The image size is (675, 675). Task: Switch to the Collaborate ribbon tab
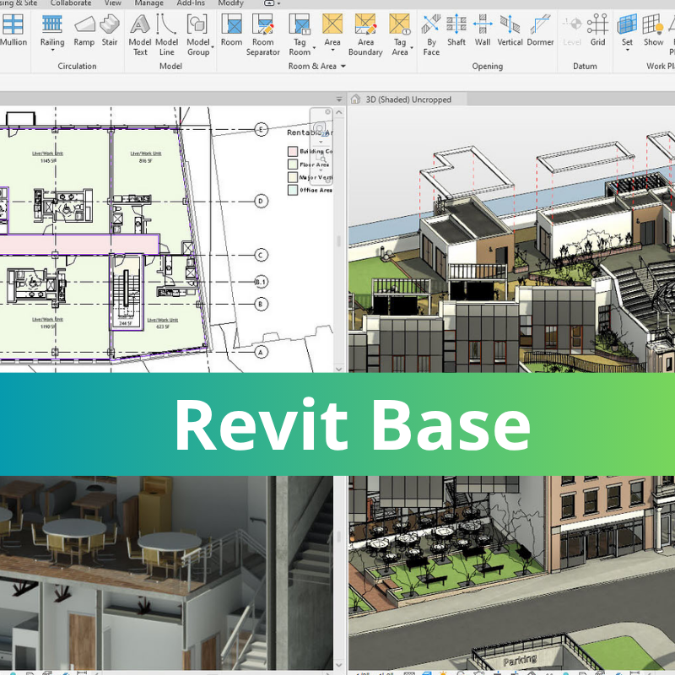(71, 3)
